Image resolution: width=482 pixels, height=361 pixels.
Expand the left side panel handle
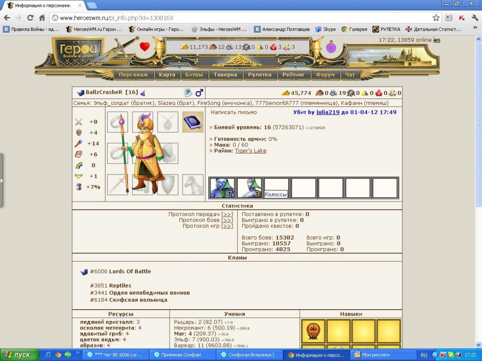[x=2, y=181]
